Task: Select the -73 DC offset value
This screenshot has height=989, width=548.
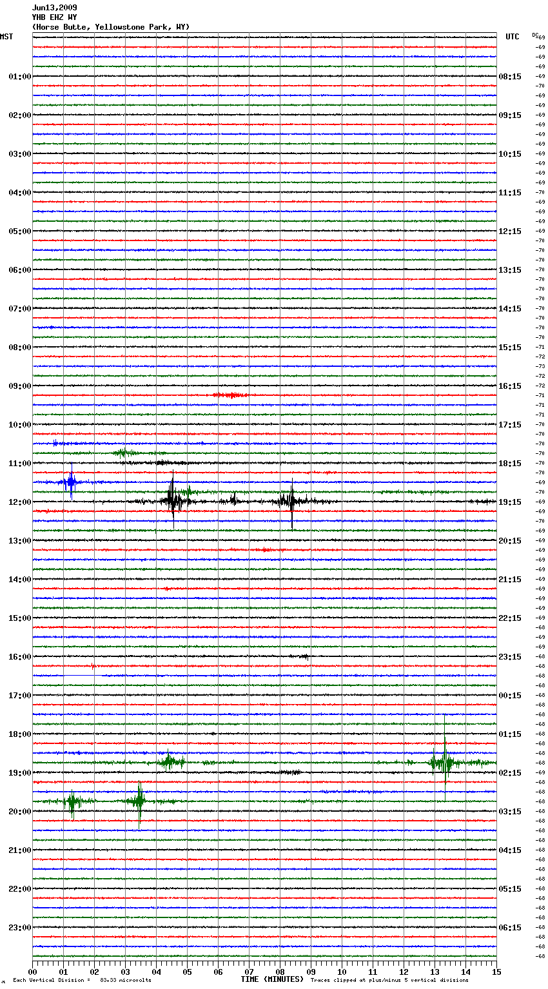Action: (x=541, y=366)
